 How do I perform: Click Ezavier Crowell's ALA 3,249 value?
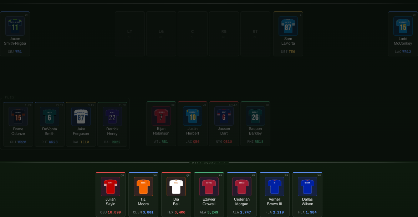click(x=209, y=212)
